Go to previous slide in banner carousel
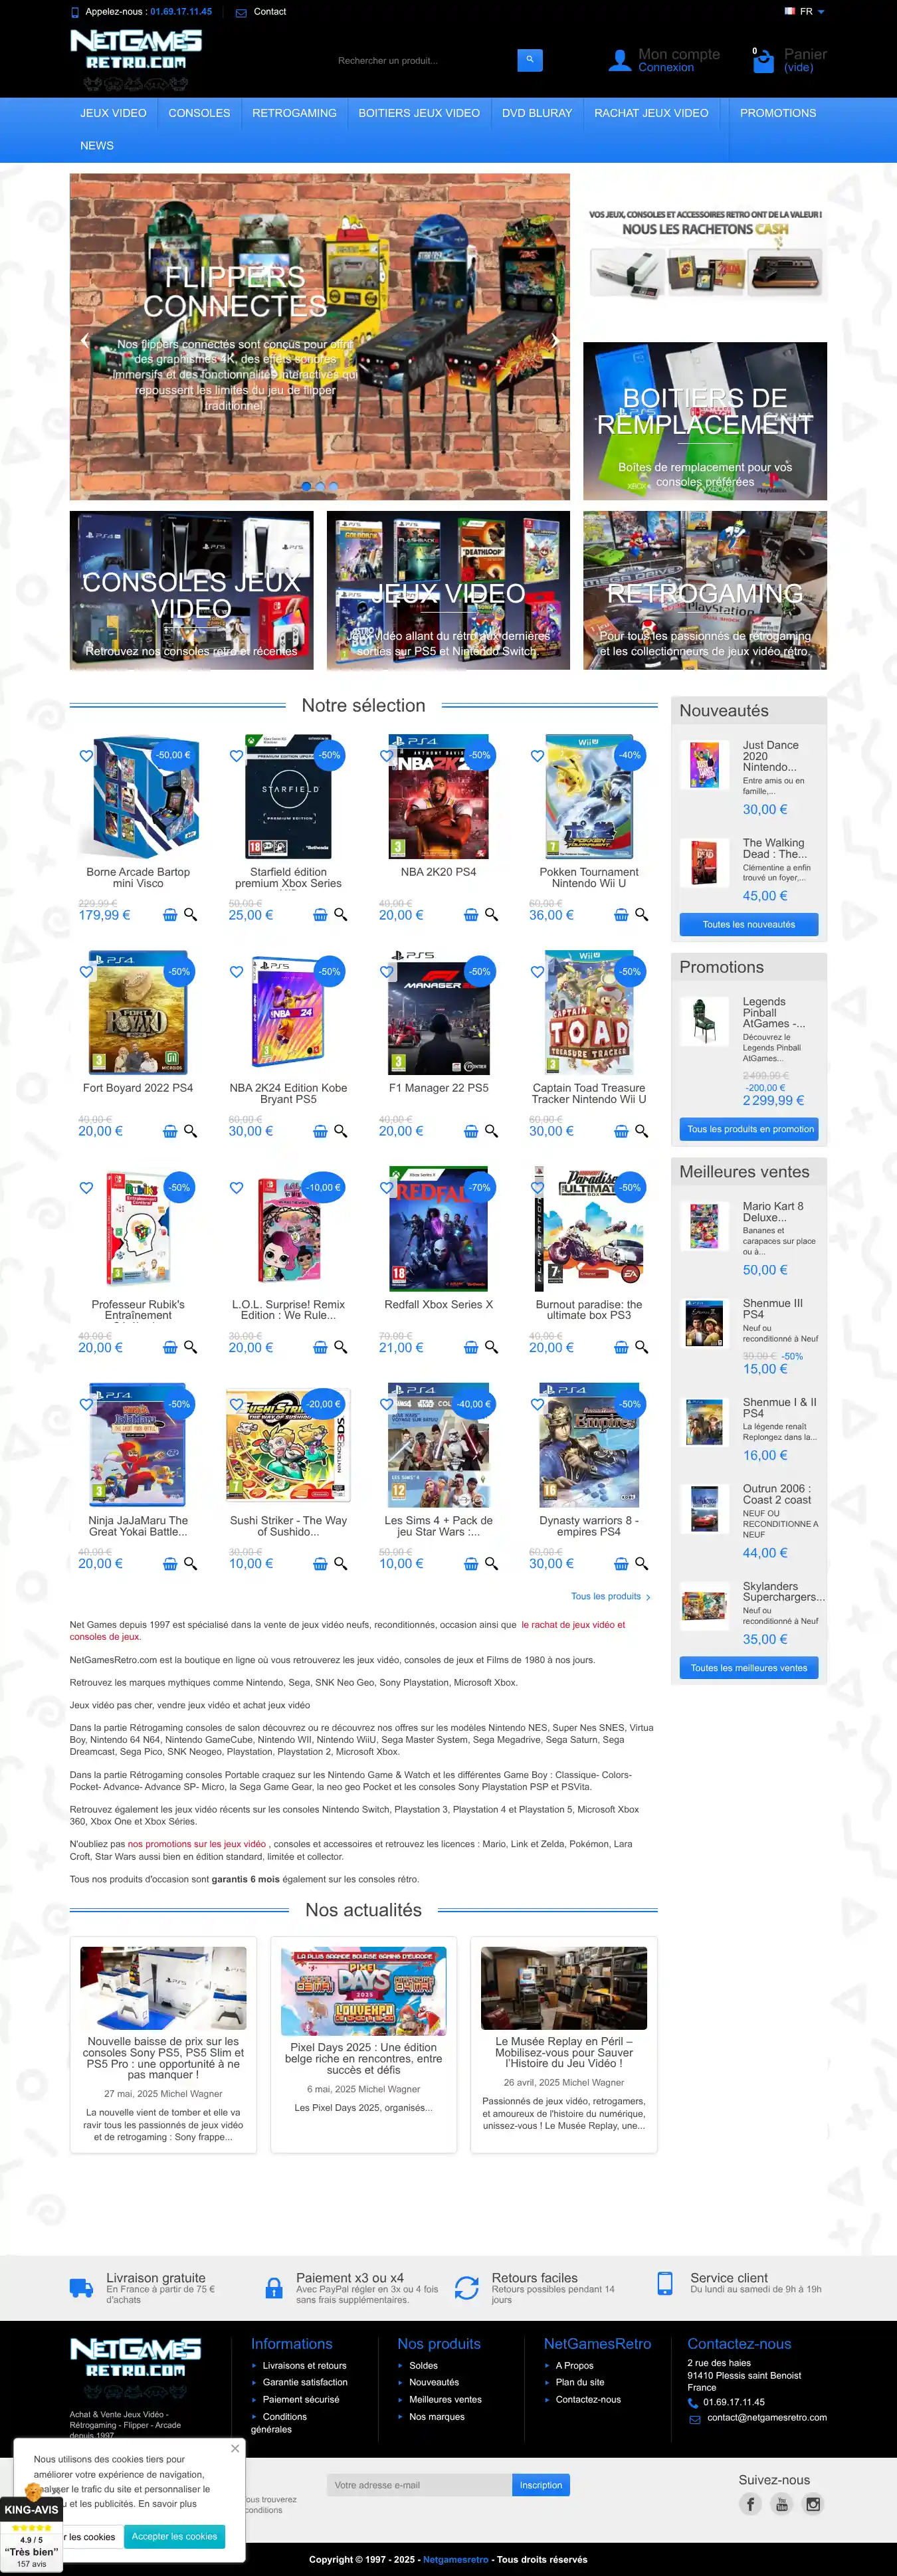Viewport: 897px width, 2576px height. 84,340
